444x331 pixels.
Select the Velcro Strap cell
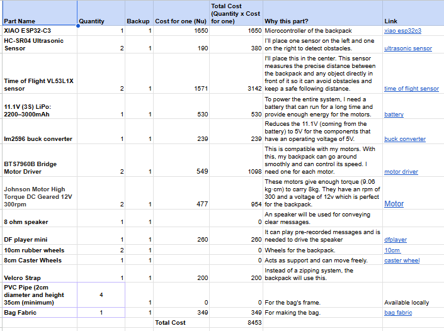coord(40,274)
